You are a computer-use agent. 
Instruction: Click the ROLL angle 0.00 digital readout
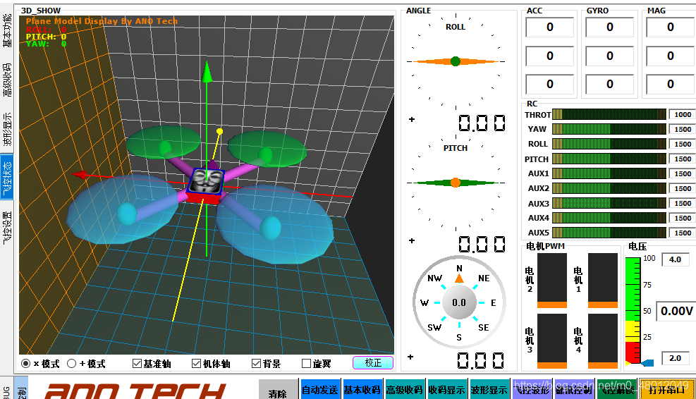point(482,123)
